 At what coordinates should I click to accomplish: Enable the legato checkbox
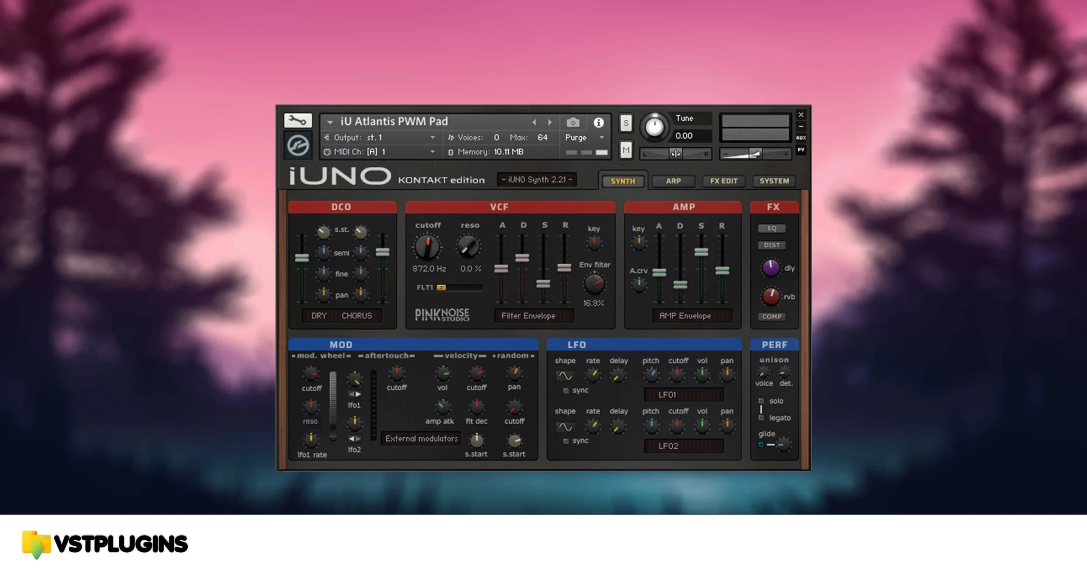[x=761, y=418]
